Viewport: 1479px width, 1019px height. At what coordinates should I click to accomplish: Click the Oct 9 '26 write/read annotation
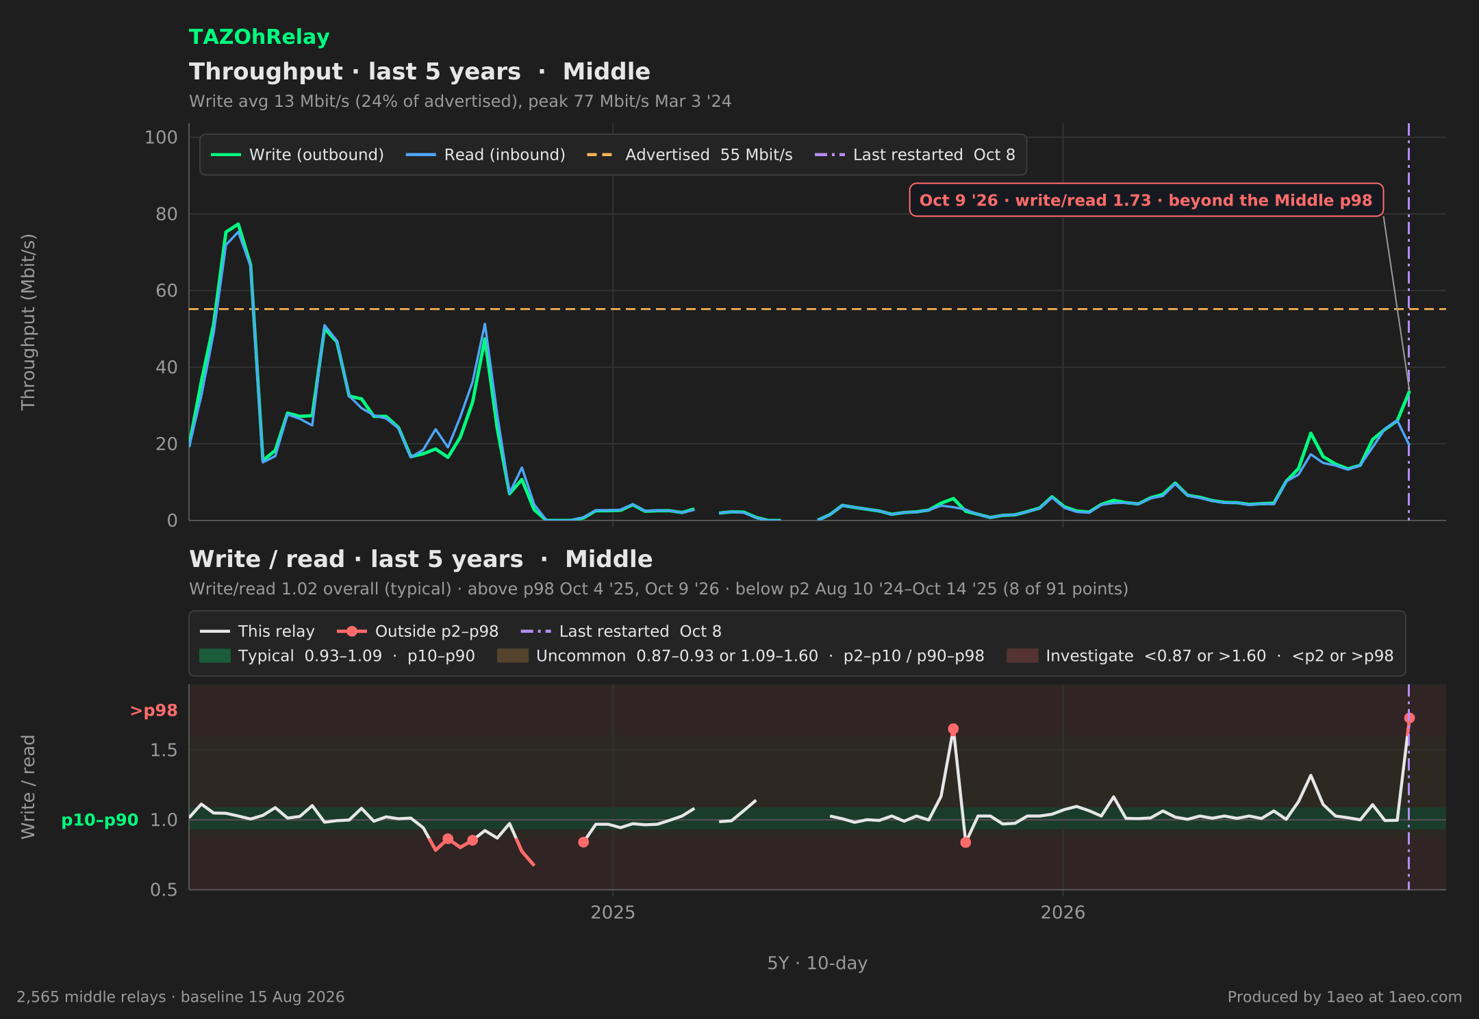tap(1146, 200)
